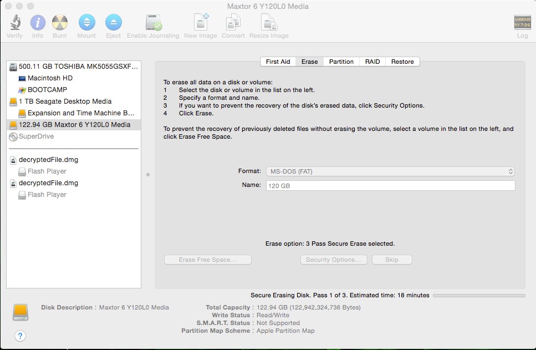Click the Erase option 3 Pass text
This screenshot has height=350, width=536.
coord(330,244)
